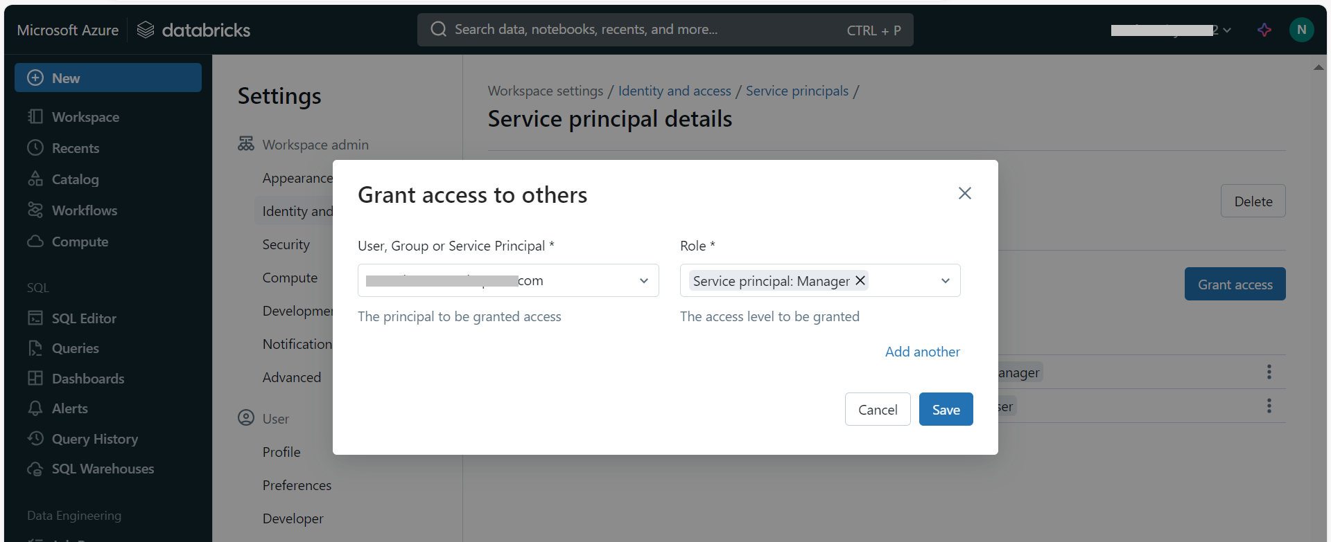
Task: Cancel the grant access dialog
Action: (877, 409)
